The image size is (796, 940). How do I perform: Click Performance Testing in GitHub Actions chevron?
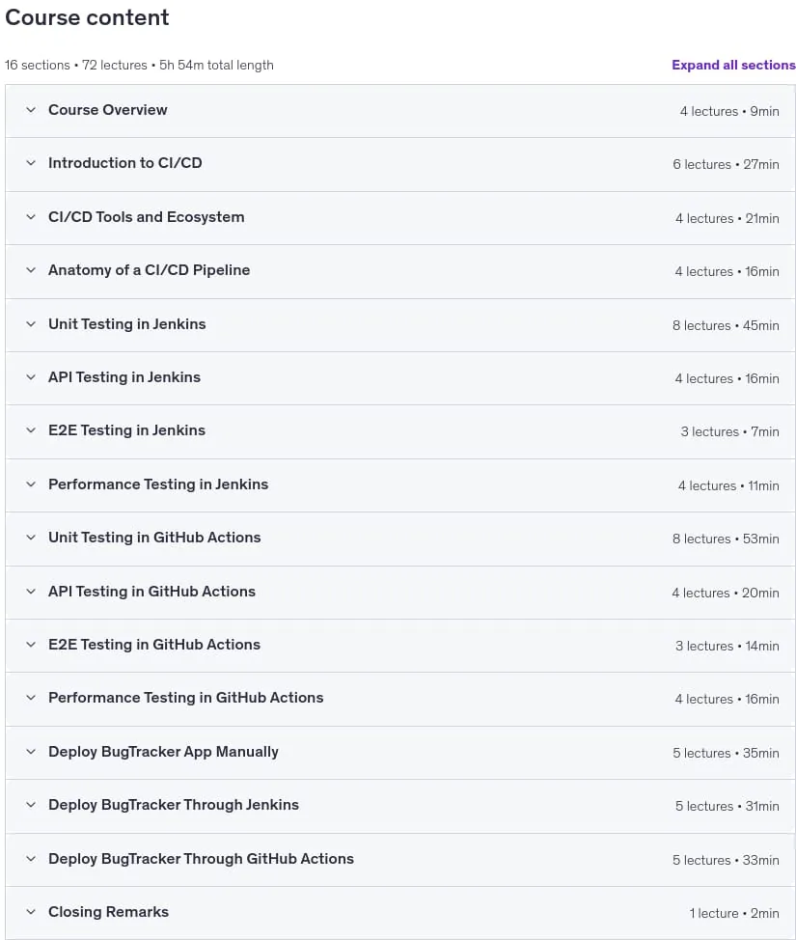(x=31, y=698)
